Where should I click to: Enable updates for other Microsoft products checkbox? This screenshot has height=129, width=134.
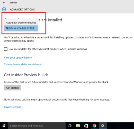pos(6,49)
